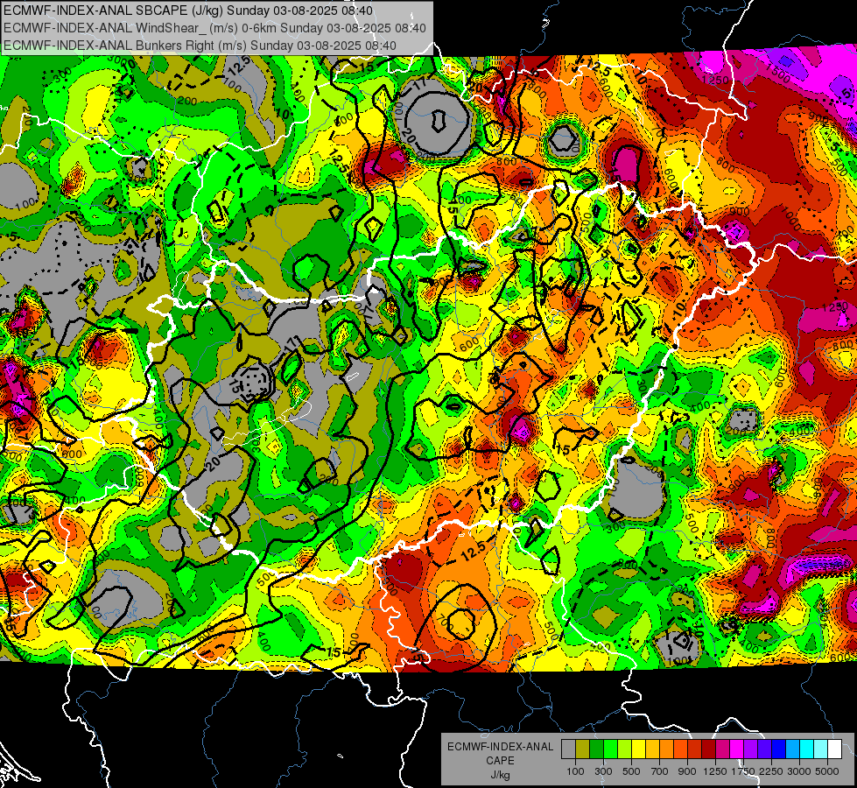The image size is (857, 788).
Task: Select the indigo swatch before 2250
Action: [x=765, y=749]
